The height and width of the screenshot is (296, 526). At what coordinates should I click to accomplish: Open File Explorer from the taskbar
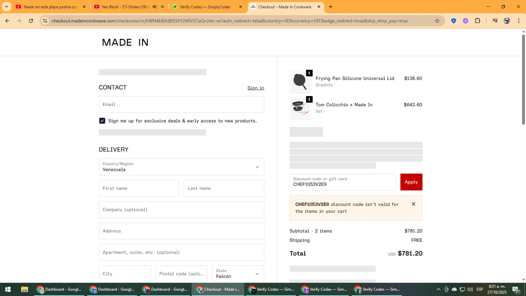coord(24,289)
